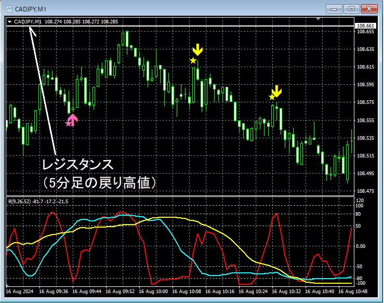The width and height of the screenshot is (384, 303).
Task: Click the 108.615 price axis label
Action: [x=365, y=67]
